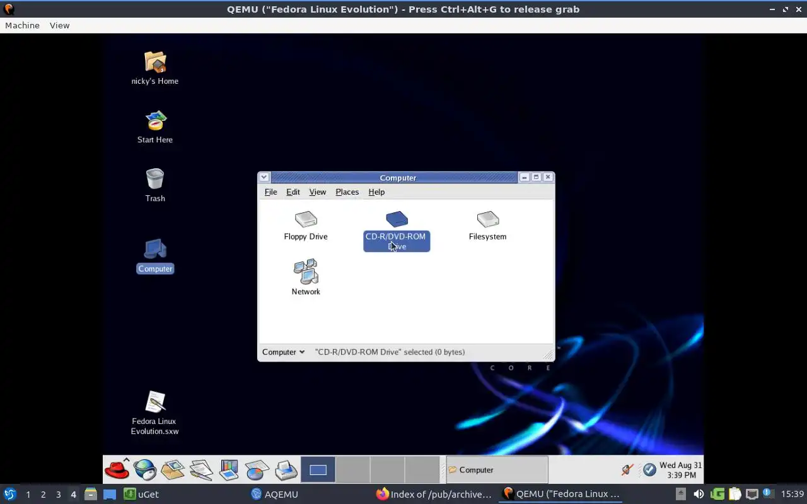The height and width of the screenshot is (504, 807).
Task: Open the red hat main menu
Action: point(117,469)
